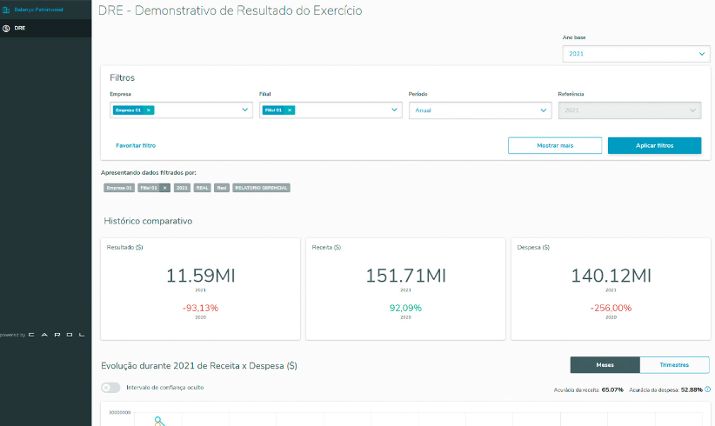Click the DRE dollar icon in sidebar
Screen dimensions: 715x426
[6, 28]
